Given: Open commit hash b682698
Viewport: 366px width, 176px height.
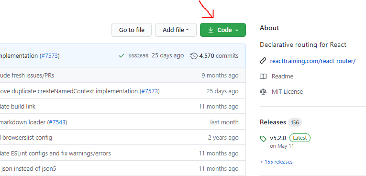Looking at the screenshot, I should (138, 56).
